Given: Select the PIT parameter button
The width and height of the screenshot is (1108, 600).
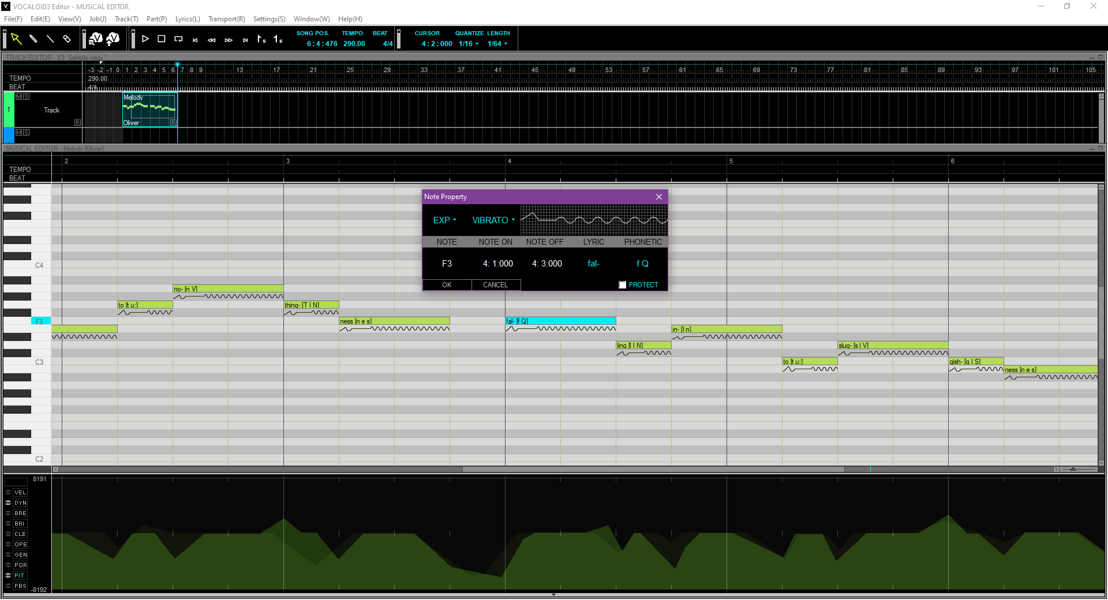Looking at the screenshot, I should pyautogui.click(x=20, y=575).
